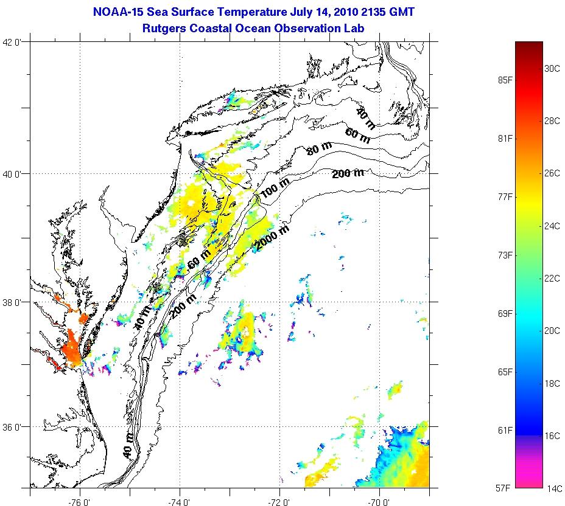Click the 69F label beside the color bar
The height and width of the screenshot is (506, 565).
[505, 314]
